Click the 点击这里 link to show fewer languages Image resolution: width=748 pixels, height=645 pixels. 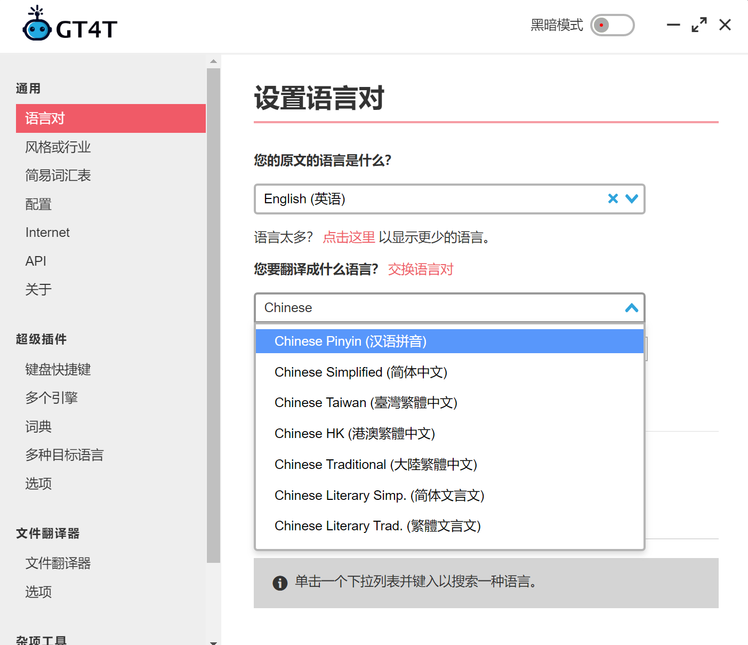349,237
